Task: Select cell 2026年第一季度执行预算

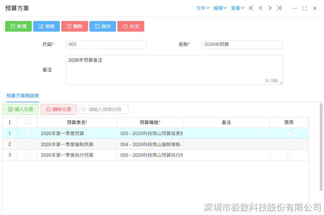Action: point(77,155)
